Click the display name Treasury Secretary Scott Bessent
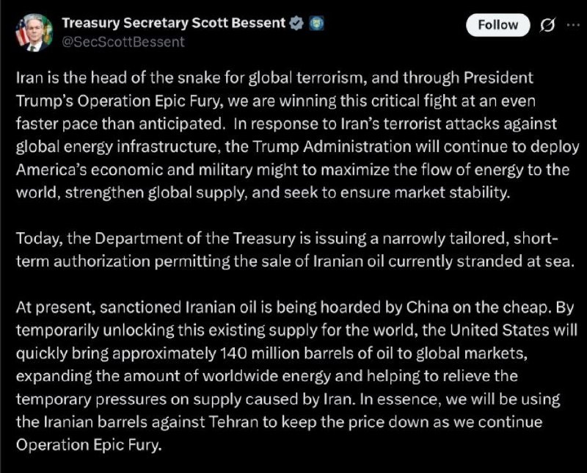Viewport: 587px width, 473px height. coord(173,24)
